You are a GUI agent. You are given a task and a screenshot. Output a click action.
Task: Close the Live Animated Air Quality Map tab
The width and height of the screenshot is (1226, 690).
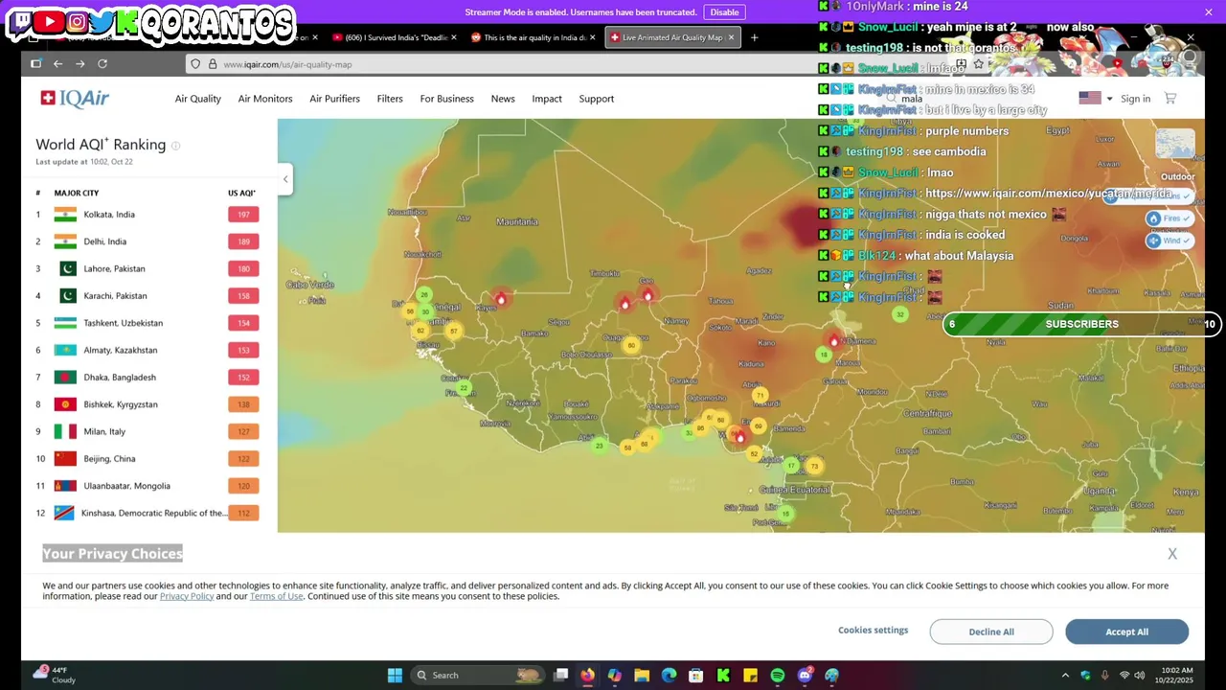(731, 37)
